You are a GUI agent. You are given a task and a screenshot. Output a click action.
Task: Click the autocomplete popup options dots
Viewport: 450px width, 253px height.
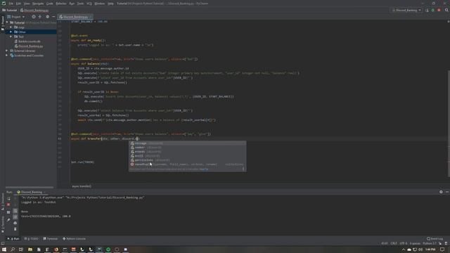[243, 169]
